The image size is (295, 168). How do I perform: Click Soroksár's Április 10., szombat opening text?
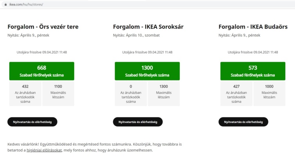143,35
